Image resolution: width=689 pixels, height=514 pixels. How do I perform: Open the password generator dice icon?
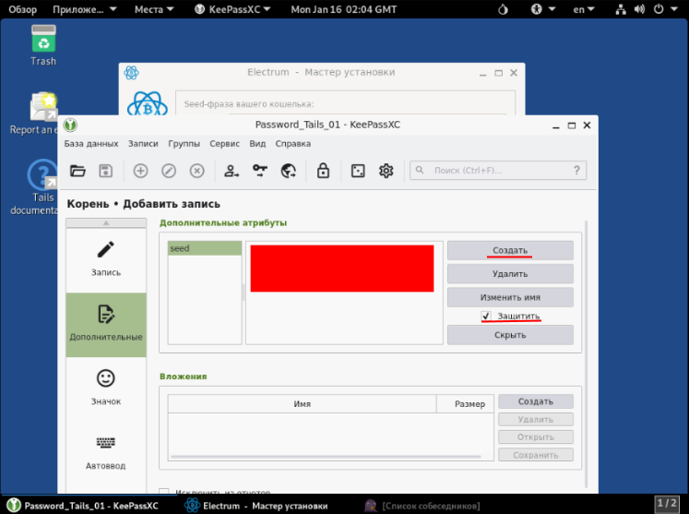click(357, 171)
